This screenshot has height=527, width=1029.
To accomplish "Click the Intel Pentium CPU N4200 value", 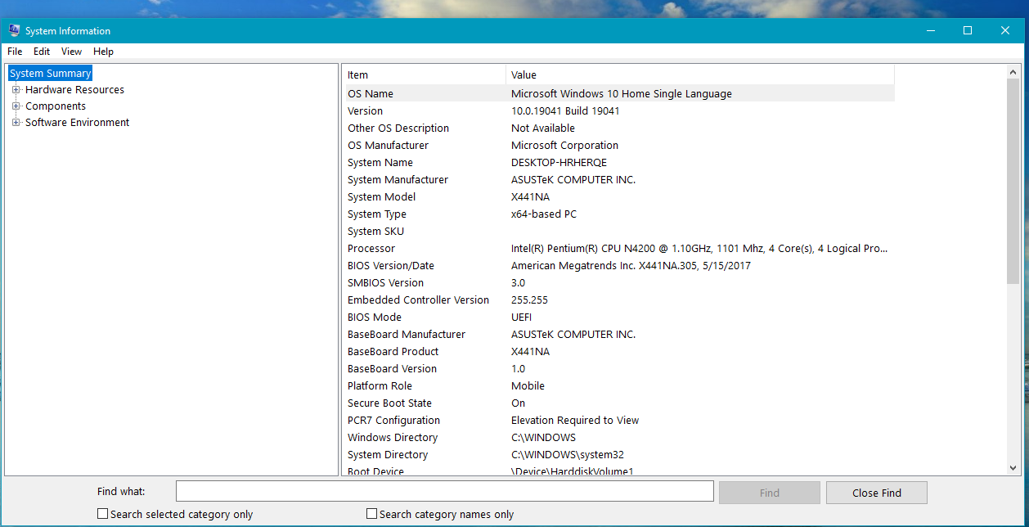I will (699, 248).
